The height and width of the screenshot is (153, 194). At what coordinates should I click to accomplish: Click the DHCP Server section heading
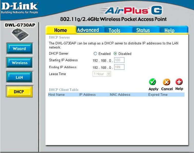tap(59, 37)
